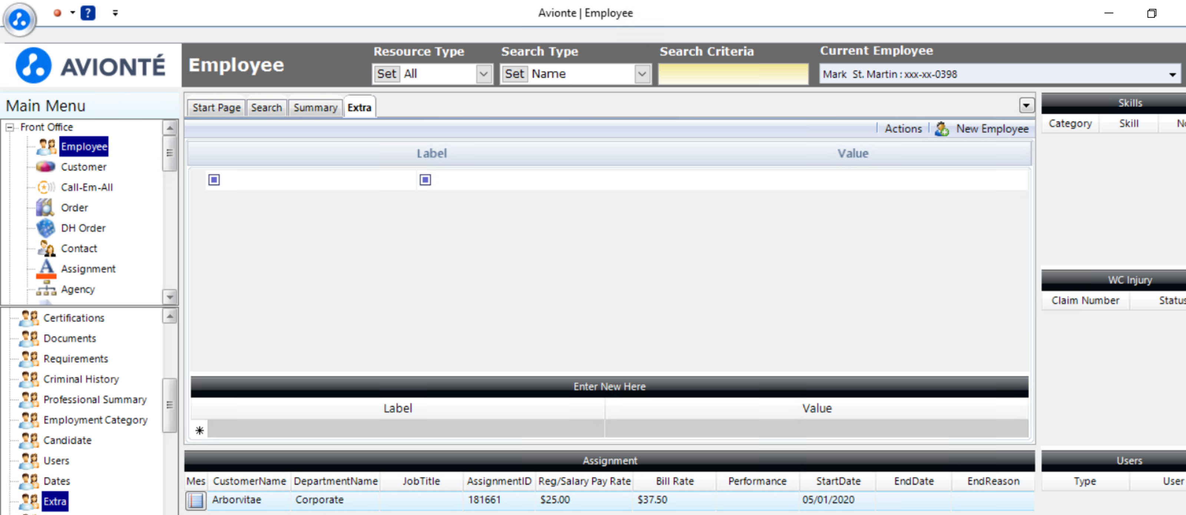Click the Certifications people icon

pos(29,318)
